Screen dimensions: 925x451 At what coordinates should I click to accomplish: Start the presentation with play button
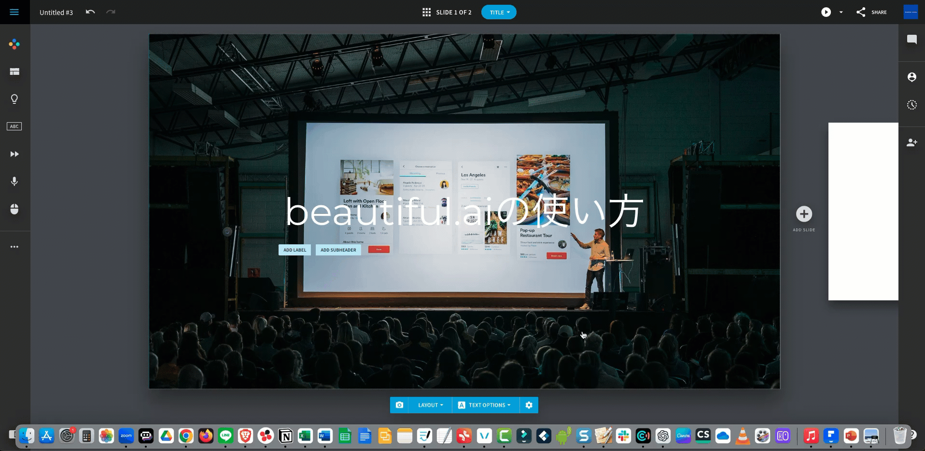[x=826, y=12]
